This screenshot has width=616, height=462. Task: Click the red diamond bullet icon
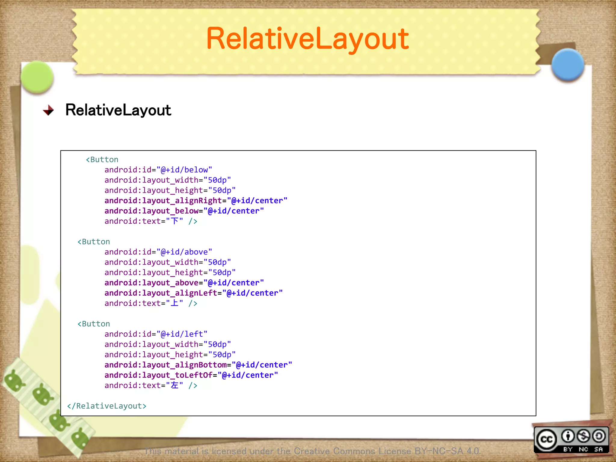[x=48, y=110]
